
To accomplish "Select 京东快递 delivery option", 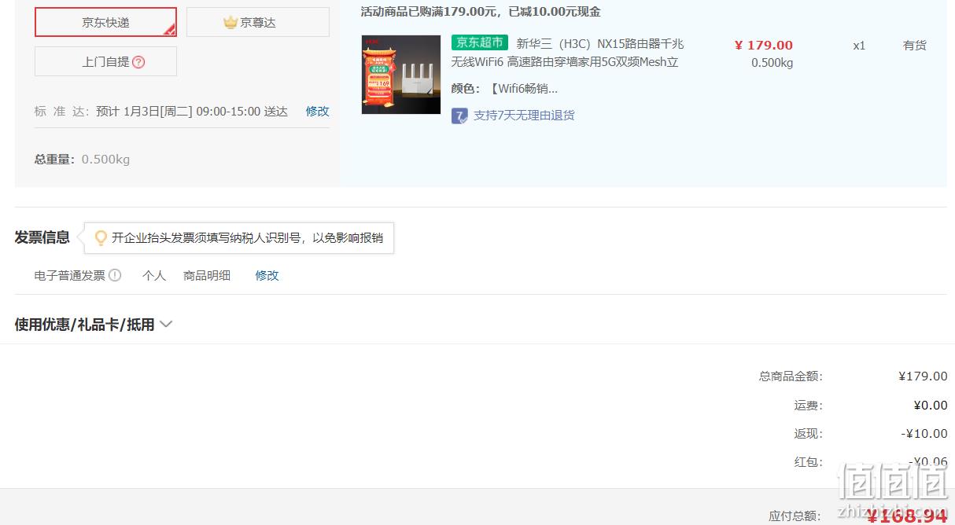I will pos(105,22).
